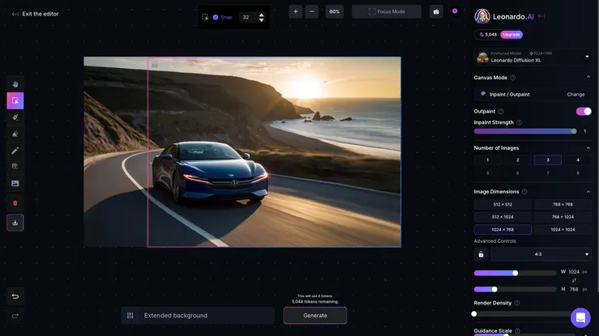599x336 pixels.
Task: Choose the pencil sketch tool
Action: pyautogui.click(x=15, y=151)
